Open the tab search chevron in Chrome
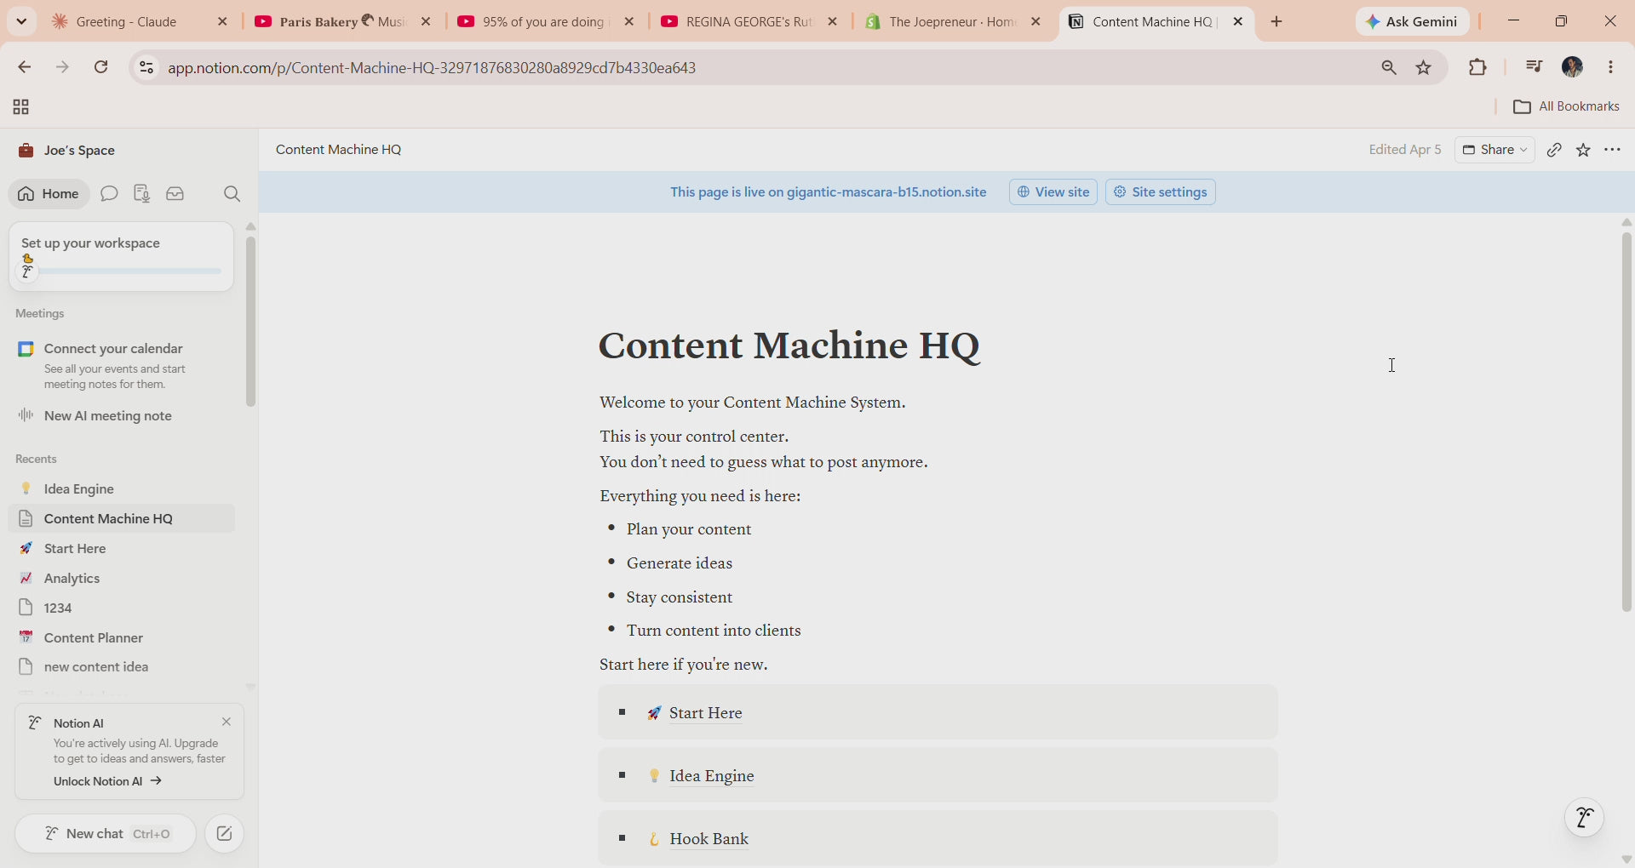The height and width of the screenshot is (868, 1635). pos(21,21)
